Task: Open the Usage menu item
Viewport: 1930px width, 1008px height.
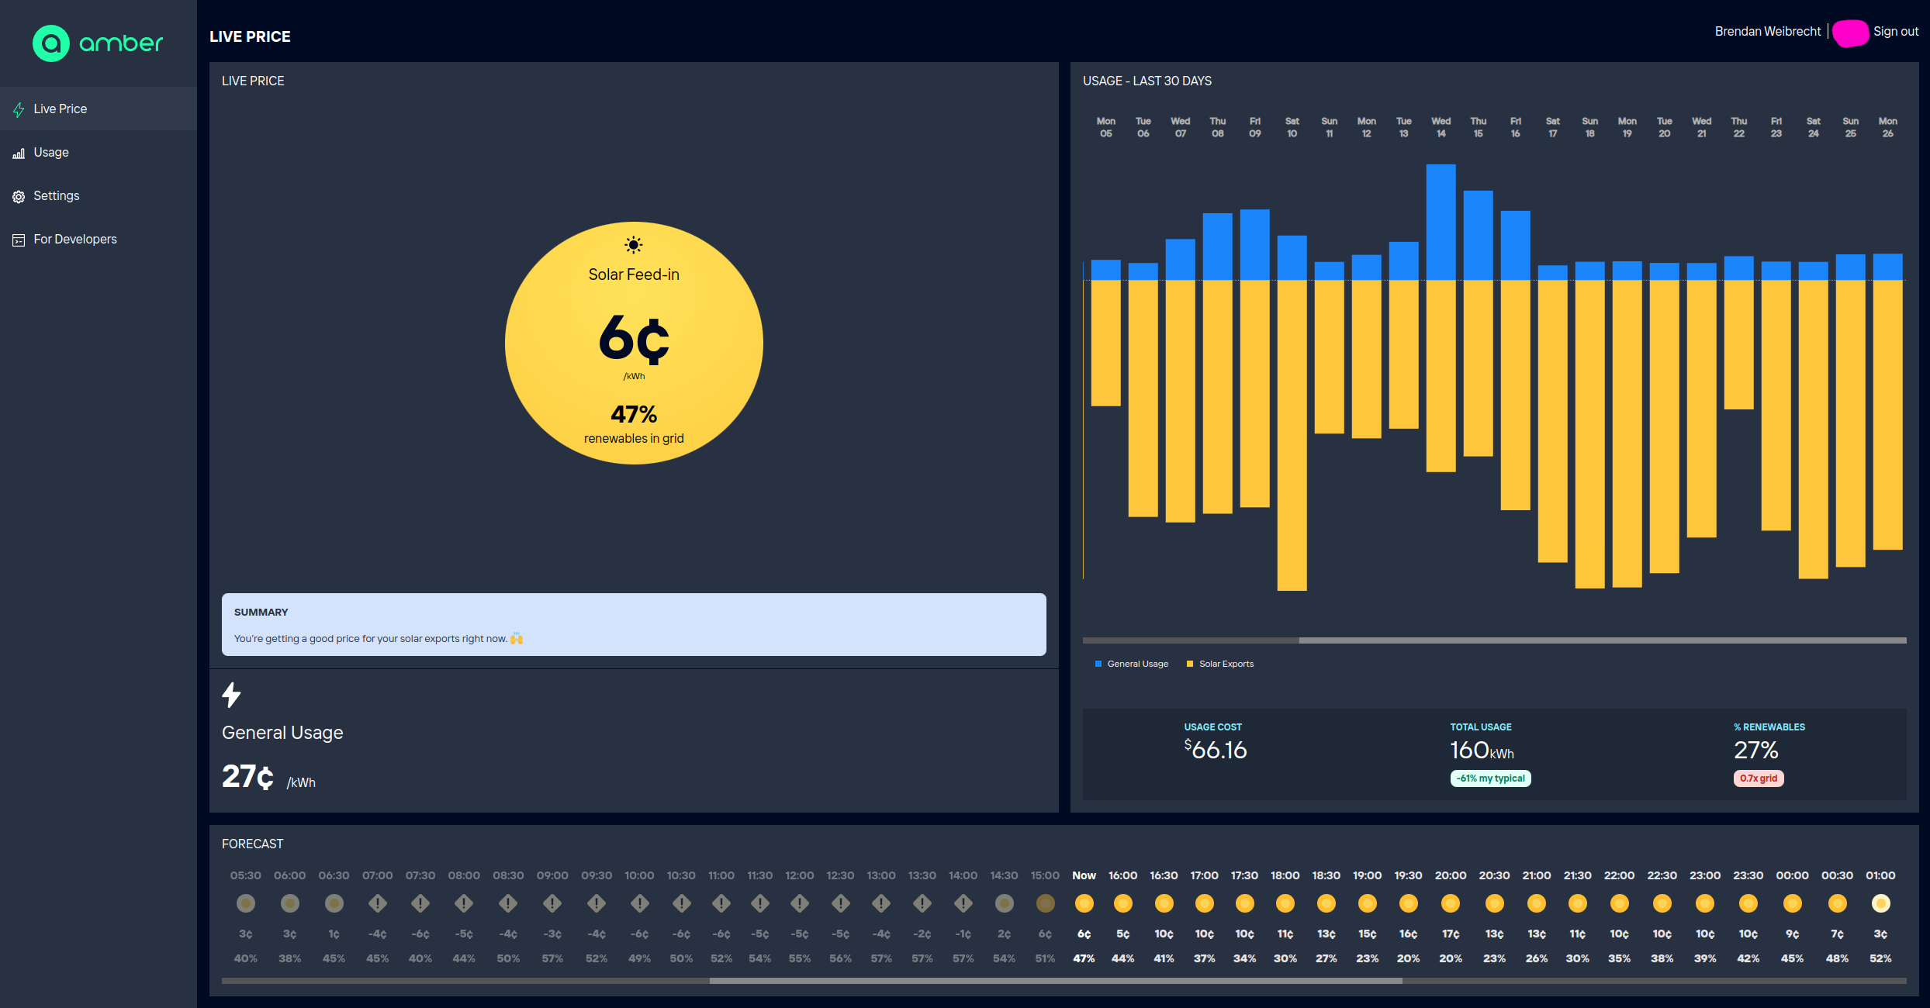Action: 51,153
